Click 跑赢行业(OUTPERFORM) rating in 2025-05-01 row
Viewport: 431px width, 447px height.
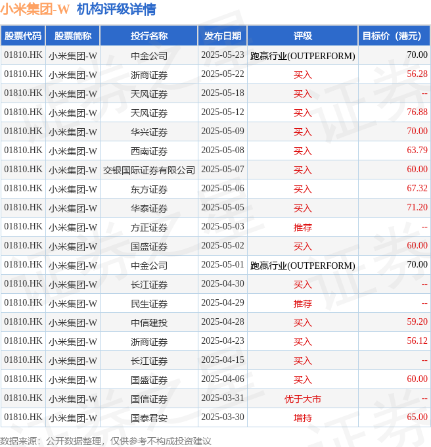click(x=302, y=266)
